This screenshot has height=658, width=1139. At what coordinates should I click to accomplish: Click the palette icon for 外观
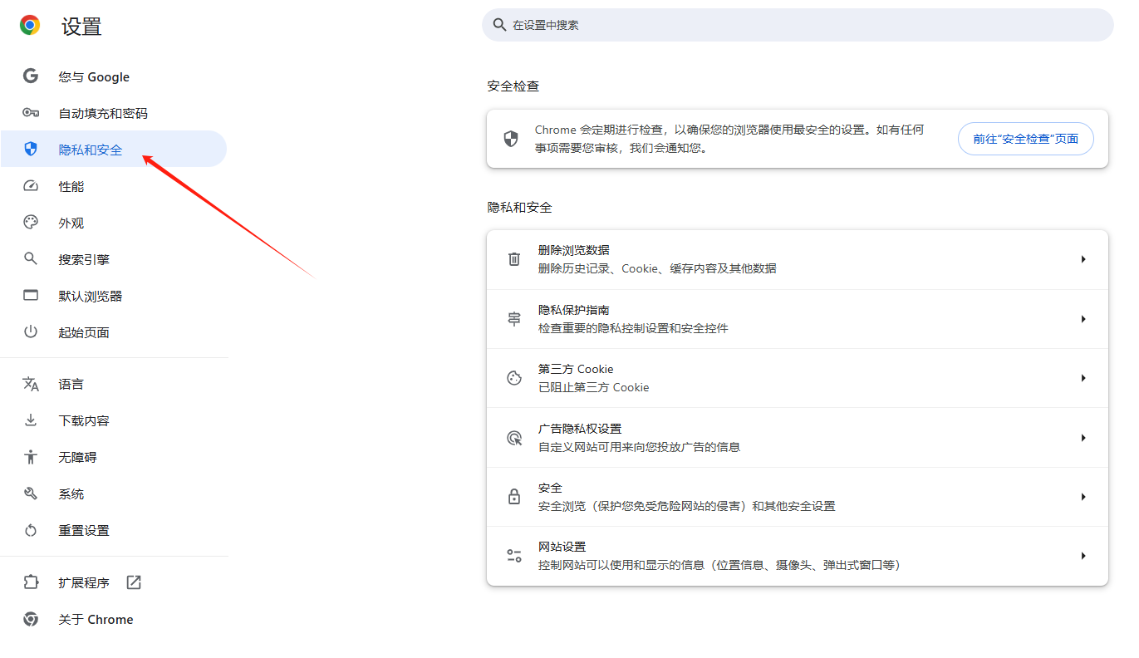coord(31,223)
